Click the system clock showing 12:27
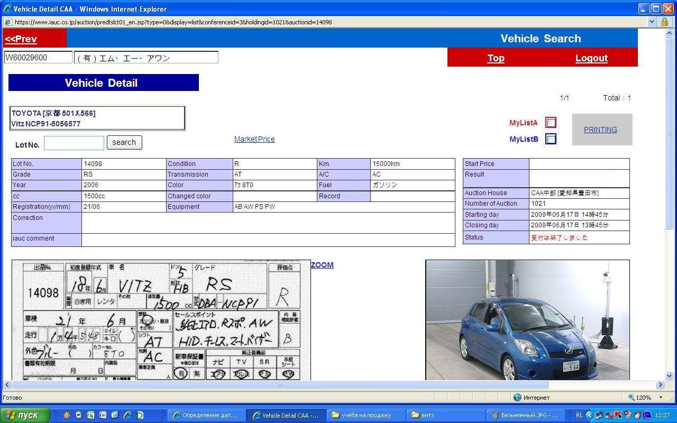Viewport: 677px width, 423px height. coord(662,415)
